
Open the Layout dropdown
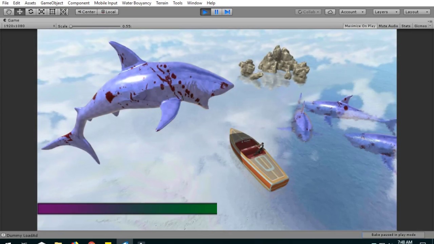(417, 12)
